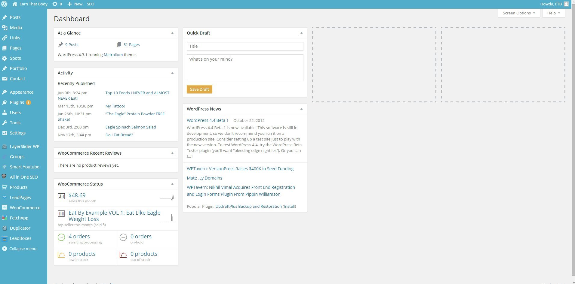Image resolution: width=575 pixels, height=284 pixels.
Task: Click the Duplicator icon in sidebar
Action: click(x=5, y=228)
